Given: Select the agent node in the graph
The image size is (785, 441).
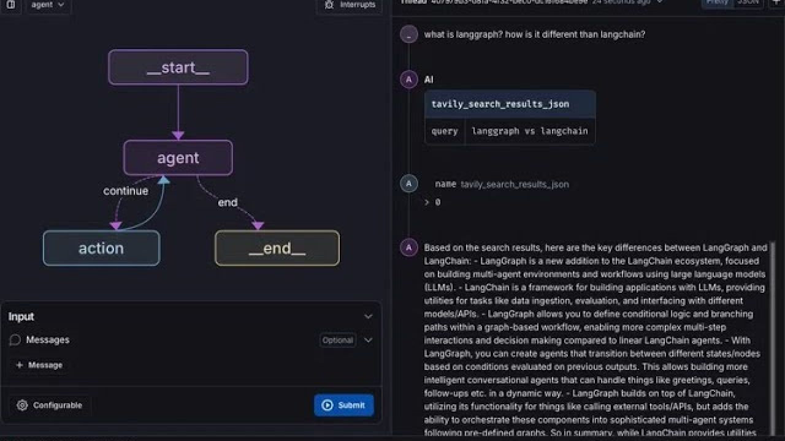Looking at the screenshot, I should tap(177, 158).
